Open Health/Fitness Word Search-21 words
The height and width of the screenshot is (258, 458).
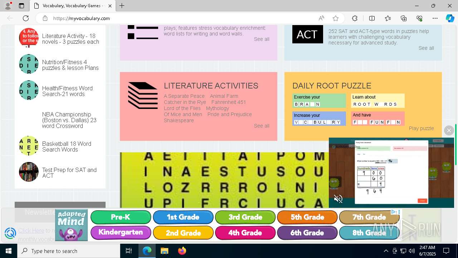[67, 91]
